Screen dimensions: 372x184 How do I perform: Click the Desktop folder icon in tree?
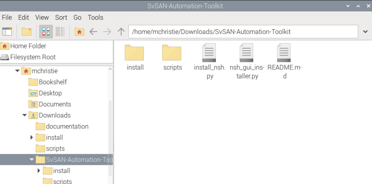point(33,93)
